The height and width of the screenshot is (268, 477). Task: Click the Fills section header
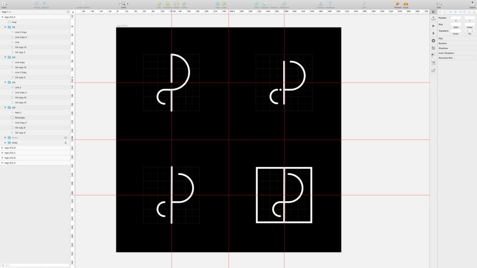pyautogui.click(x=441, y=39)
